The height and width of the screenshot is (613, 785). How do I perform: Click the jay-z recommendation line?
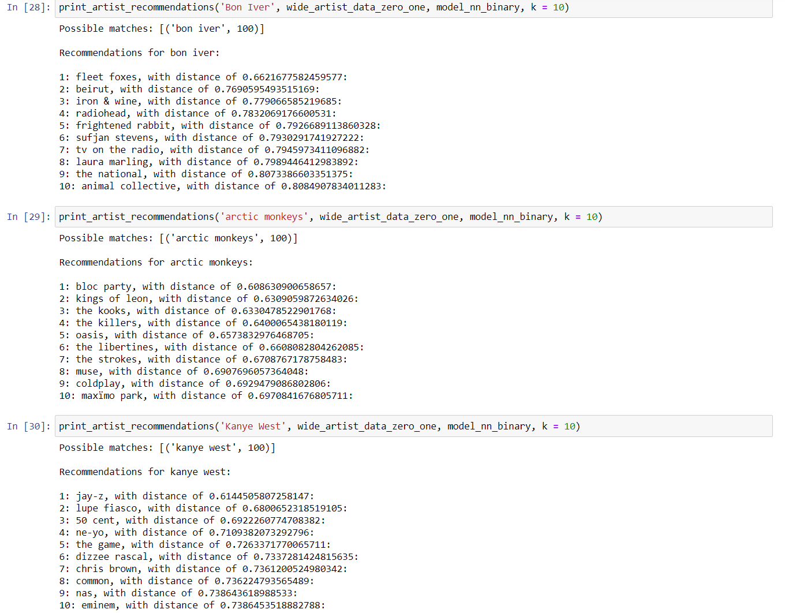(x=186, y=496)
